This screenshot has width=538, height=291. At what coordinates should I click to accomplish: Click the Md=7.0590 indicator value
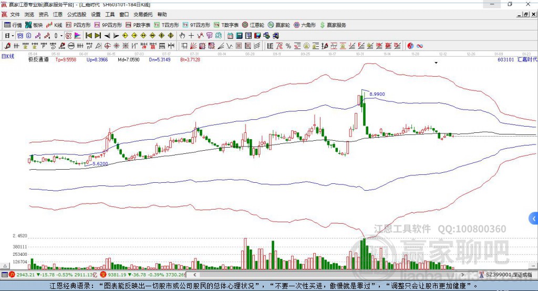tap(129, 60)
